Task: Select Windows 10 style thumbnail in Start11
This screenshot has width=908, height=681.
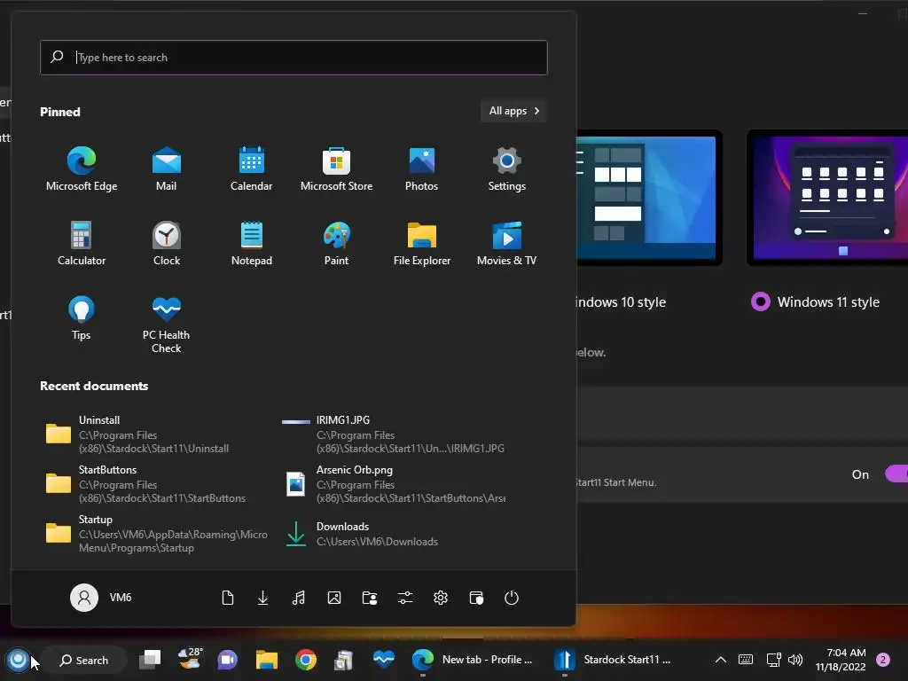Action: point(648,198)
